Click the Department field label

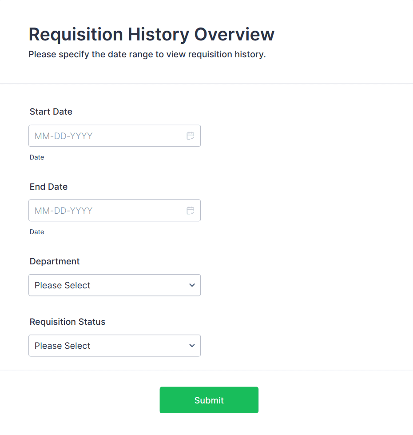[55, 262]
